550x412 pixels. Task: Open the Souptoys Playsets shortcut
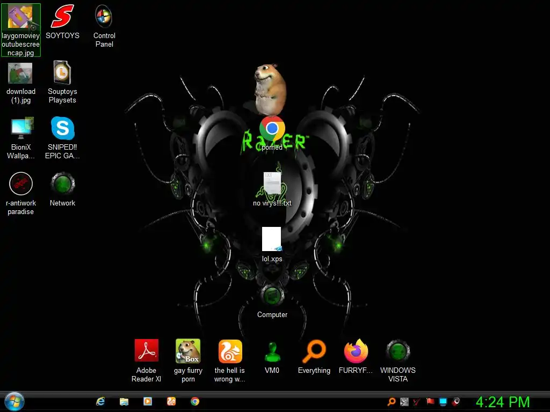click(62, 82)
